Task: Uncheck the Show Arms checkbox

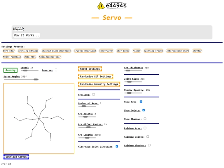Action: [x=141, y=102]
